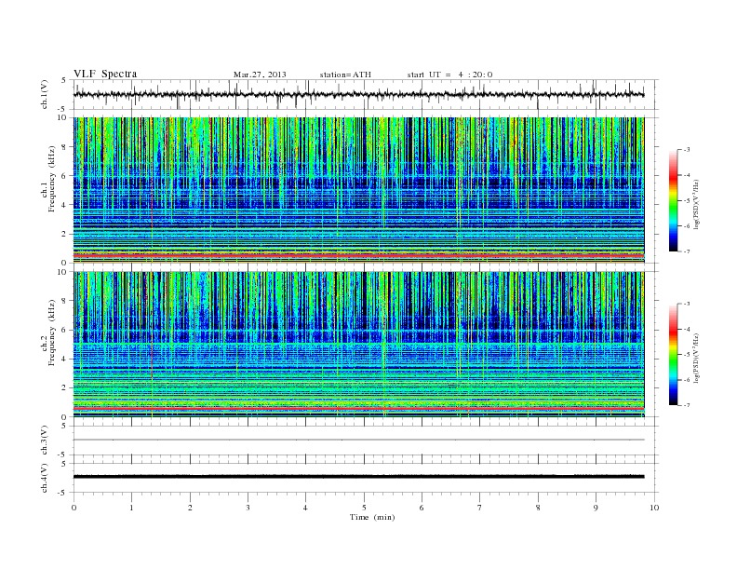The height and width of the screenshot is (570, 737).
Task: Click the '6' frequency tick of ch.2 spectrogram
Action: [x=65, y=330]
